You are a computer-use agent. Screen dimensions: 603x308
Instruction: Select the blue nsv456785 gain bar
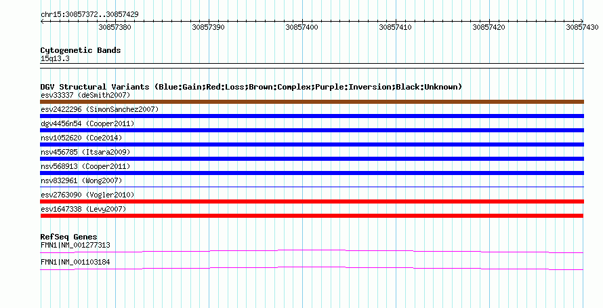point(312,159)
